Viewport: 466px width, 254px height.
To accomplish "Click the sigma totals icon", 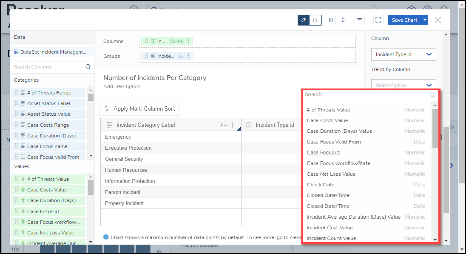I will tap(343, 20).
